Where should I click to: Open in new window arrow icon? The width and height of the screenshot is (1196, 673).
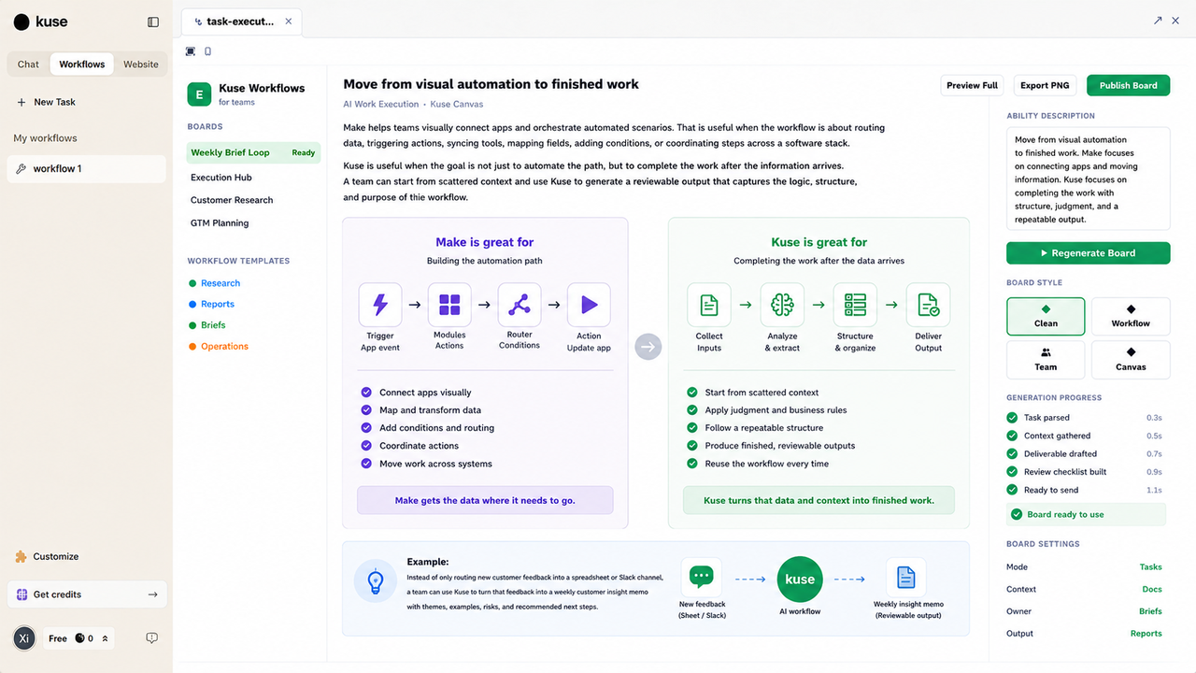[1158, 21]
